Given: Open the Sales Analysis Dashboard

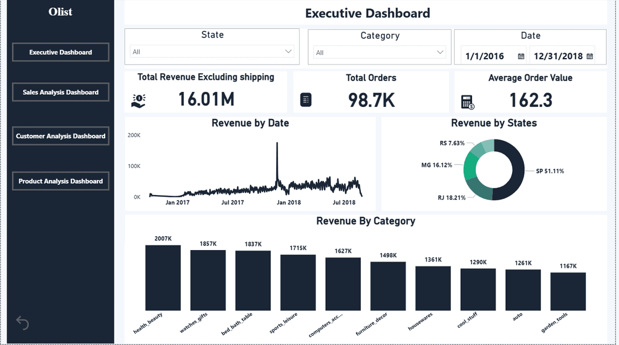Looking at the screenshot, I should 60,92.
